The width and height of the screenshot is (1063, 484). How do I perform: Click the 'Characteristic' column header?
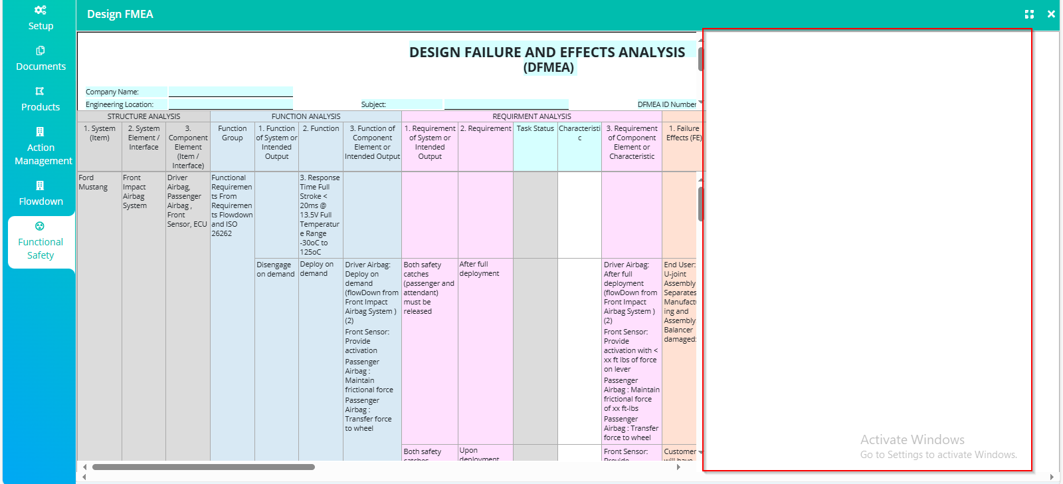[579, 146]
